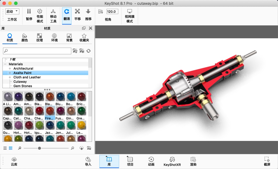Switch to list view of materials

click(5, 148)
